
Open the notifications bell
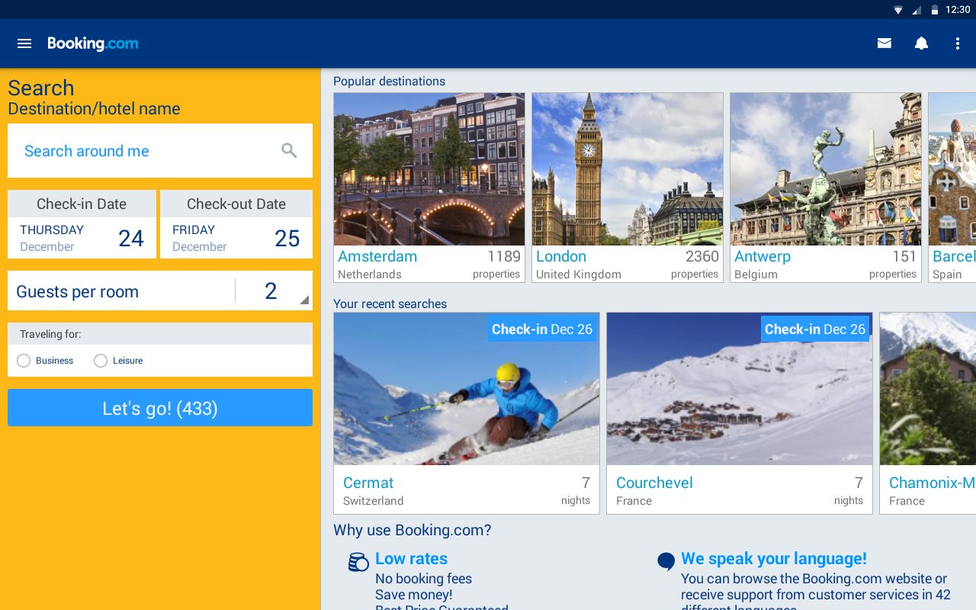(921, 43)
